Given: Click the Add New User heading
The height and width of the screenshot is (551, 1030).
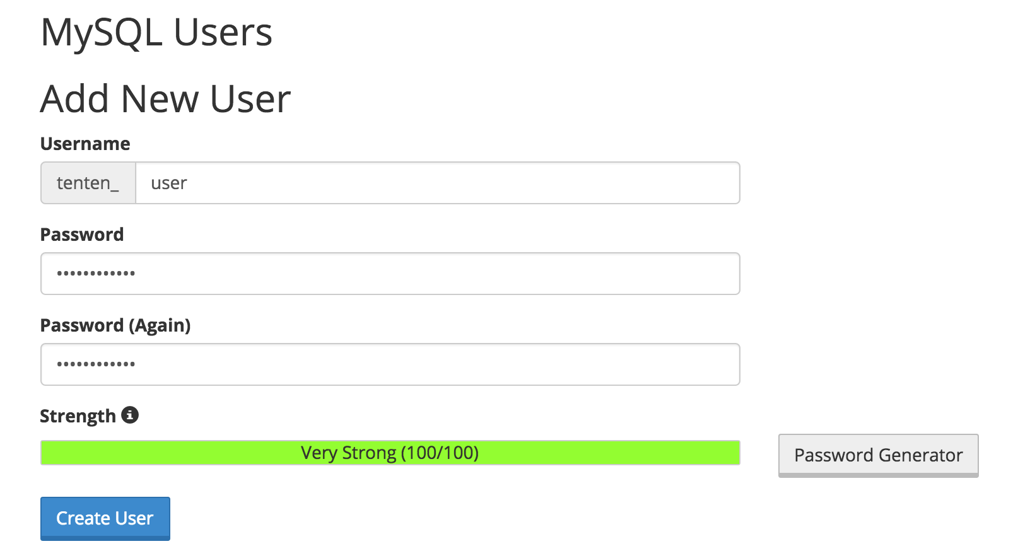Looking at the screenshot, I should pos(166,99).
